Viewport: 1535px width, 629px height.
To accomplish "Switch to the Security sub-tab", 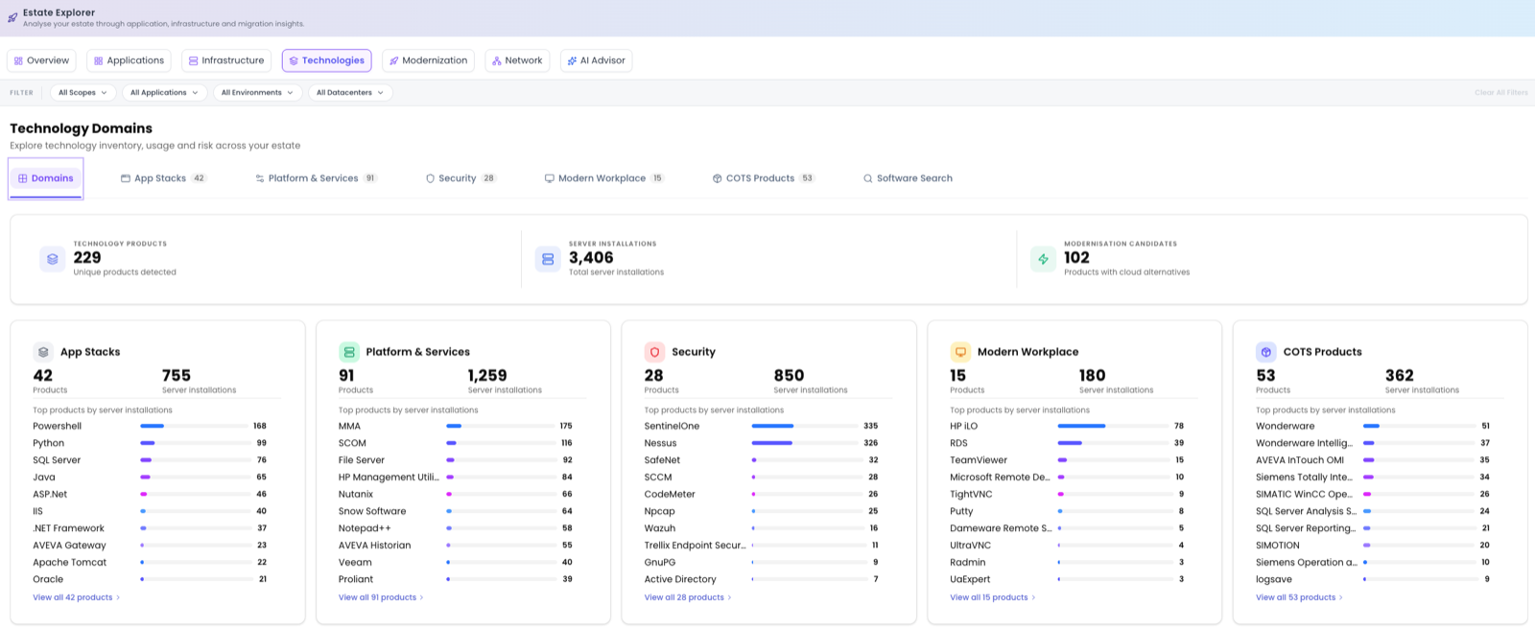I will pyautogui.click(x=460, y=178).
